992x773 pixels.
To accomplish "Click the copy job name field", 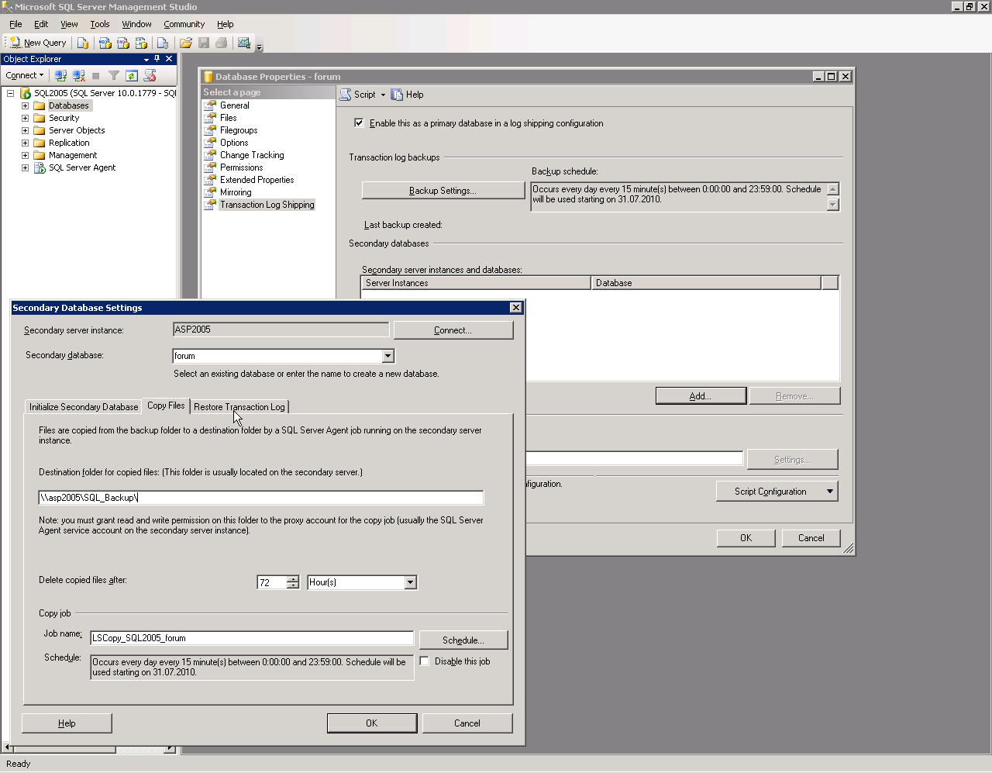I will click(252, 638).
